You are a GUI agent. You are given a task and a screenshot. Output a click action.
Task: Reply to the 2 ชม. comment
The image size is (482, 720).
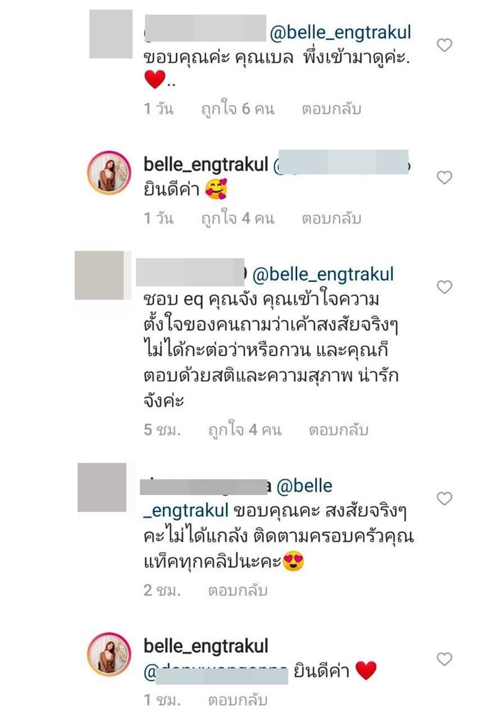coord(237,590)
